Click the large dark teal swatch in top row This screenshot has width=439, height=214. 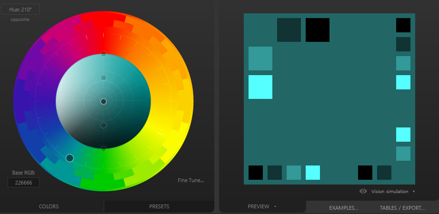pos(289,30)
